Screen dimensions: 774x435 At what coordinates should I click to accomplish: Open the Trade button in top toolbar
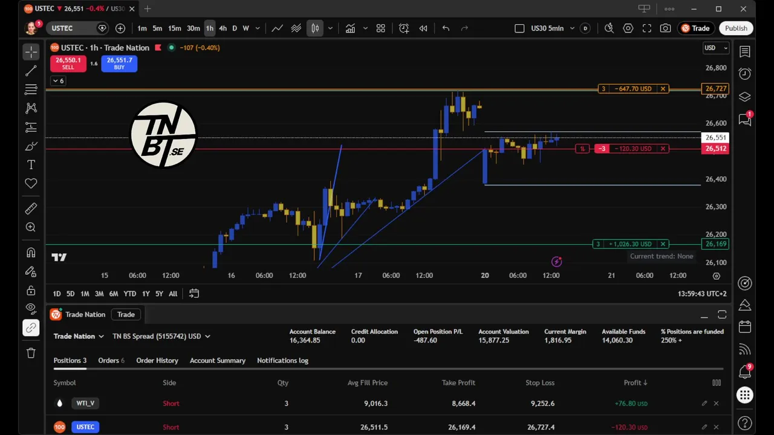tap(695, 28)
